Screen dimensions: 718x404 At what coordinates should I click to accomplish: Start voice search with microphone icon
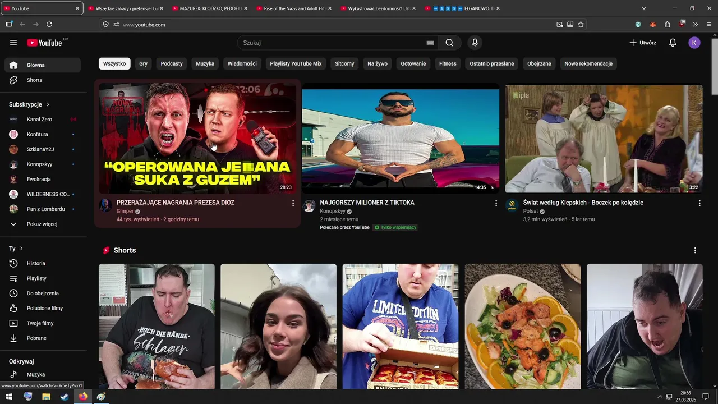[x=475, y=43]
